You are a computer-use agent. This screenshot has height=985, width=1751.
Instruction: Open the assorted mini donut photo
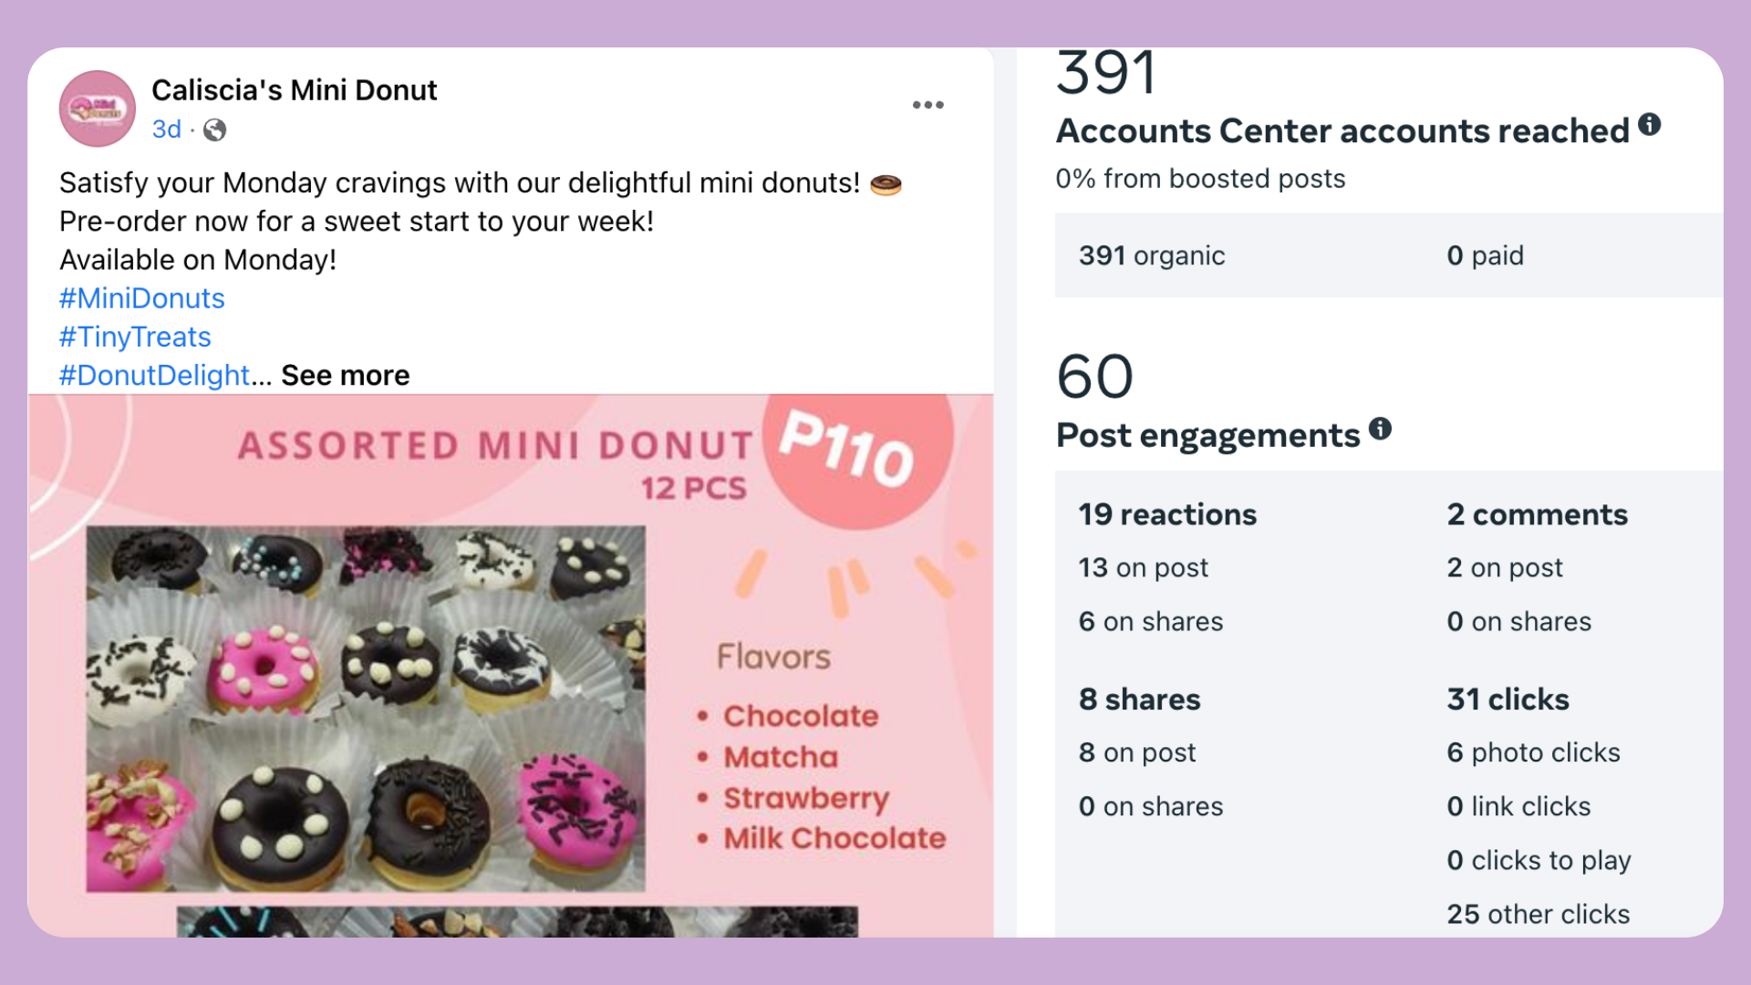pos(365,708)
